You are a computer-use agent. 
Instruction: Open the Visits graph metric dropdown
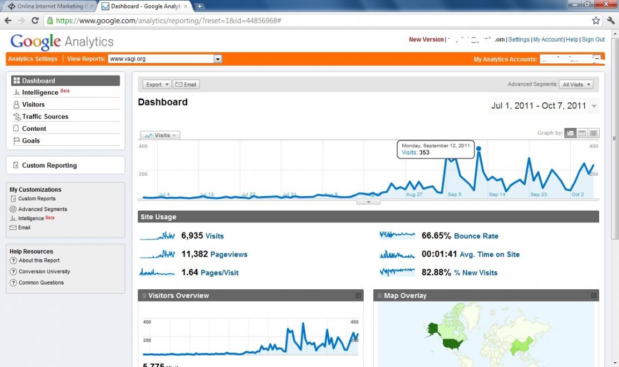pyautogui.click(x=160, y=135)
